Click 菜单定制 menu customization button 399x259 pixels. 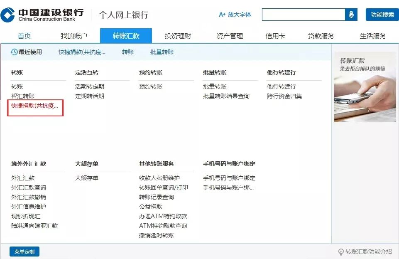(x=24, y=251)
